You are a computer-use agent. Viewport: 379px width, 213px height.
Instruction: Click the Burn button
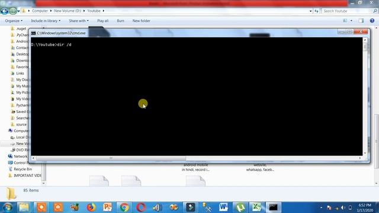[x=121, y=21]
